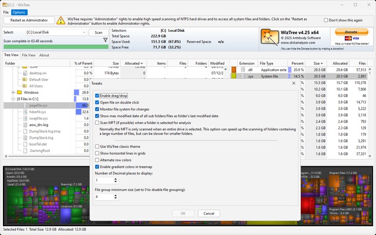Switch to the Tree View tab
376x235 pixels.
point(11,55)
